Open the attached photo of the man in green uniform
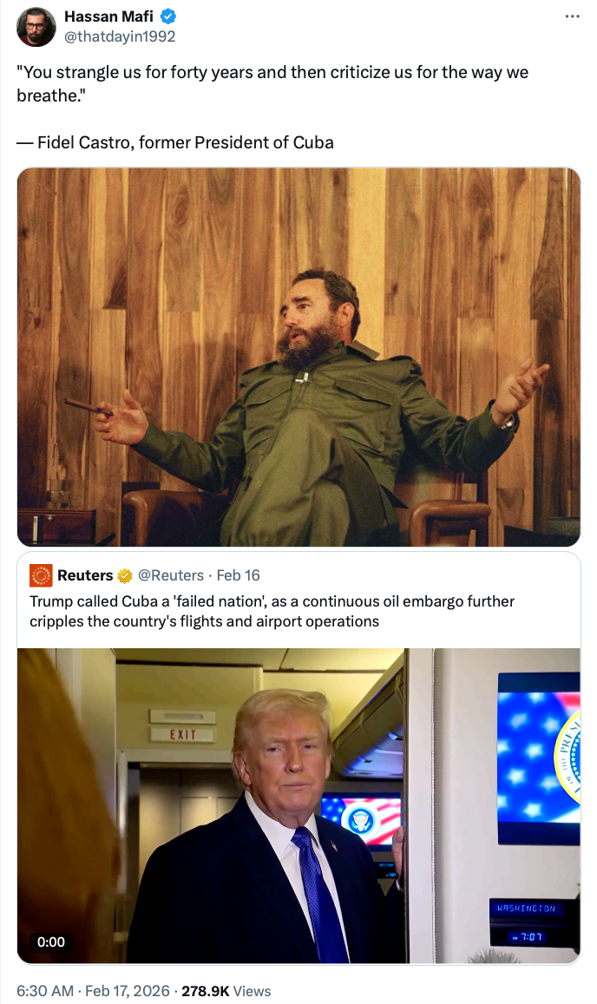This screenshot has width=597, height=1004. pyautogui.click(x=298, y=357)
